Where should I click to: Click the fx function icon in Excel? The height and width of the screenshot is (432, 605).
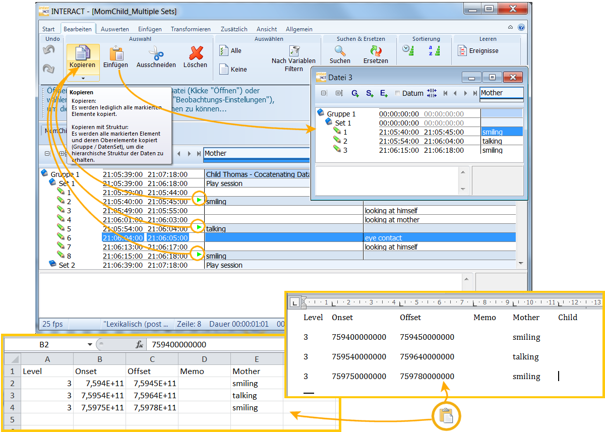coord(140,345)
